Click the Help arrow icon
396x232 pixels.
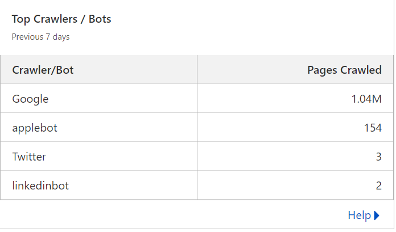pos(377,216)
